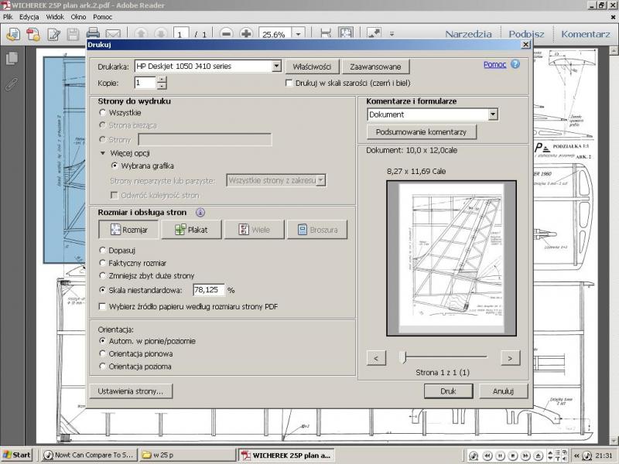619x464 pixels.
Task: Click the Druk button
Action: point(448,391)
